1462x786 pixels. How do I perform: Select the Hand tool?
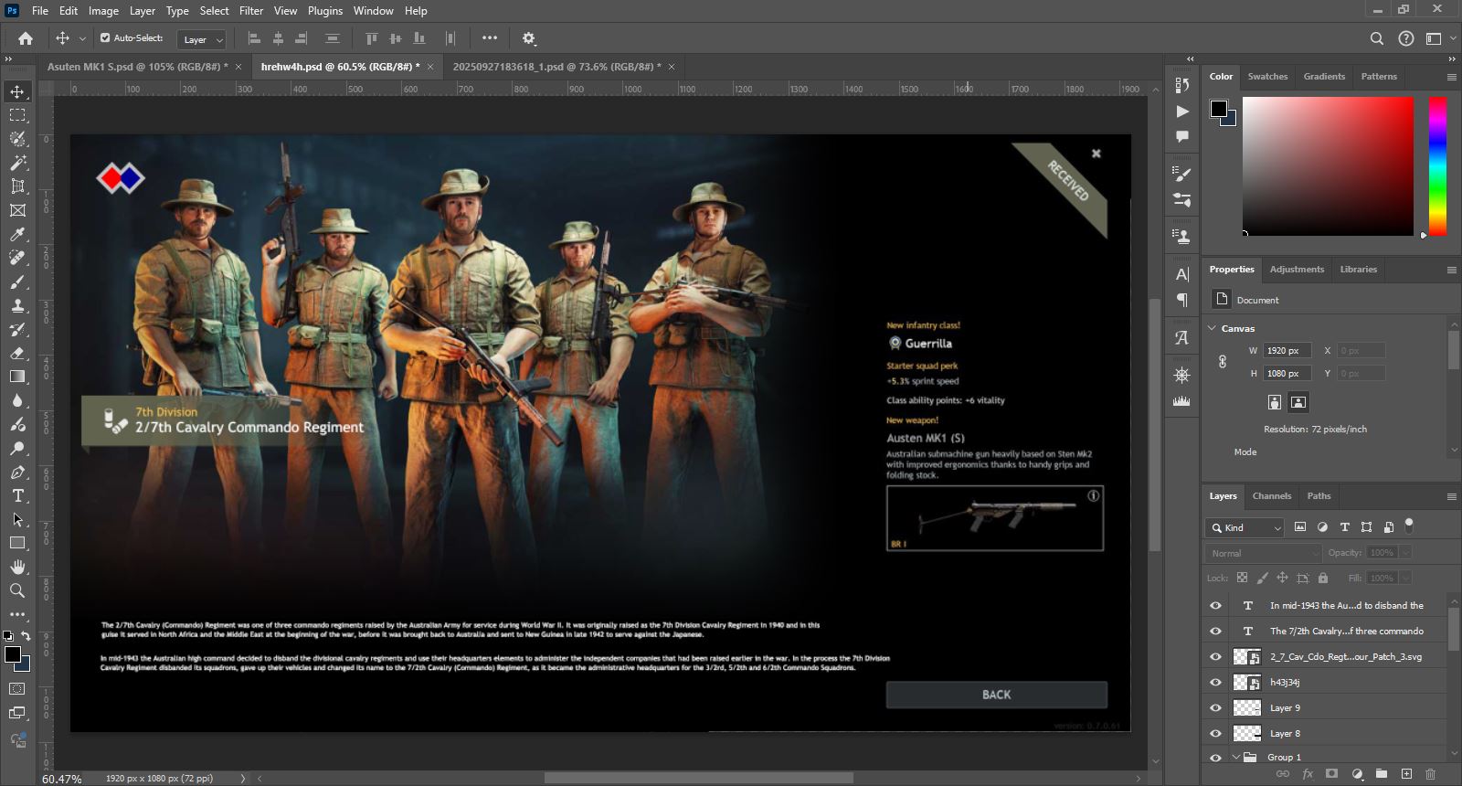point(17,568)
